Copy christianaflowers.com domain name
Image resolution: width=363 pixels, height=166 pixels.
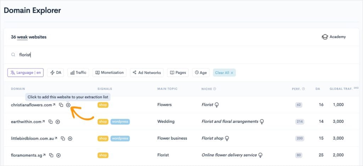tap(61, 105)
